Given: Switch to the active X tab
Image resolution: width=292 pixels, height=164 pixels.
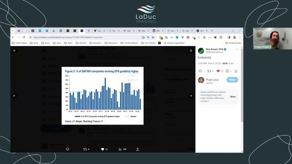Looking at the screenshot, I should (82, 31).
